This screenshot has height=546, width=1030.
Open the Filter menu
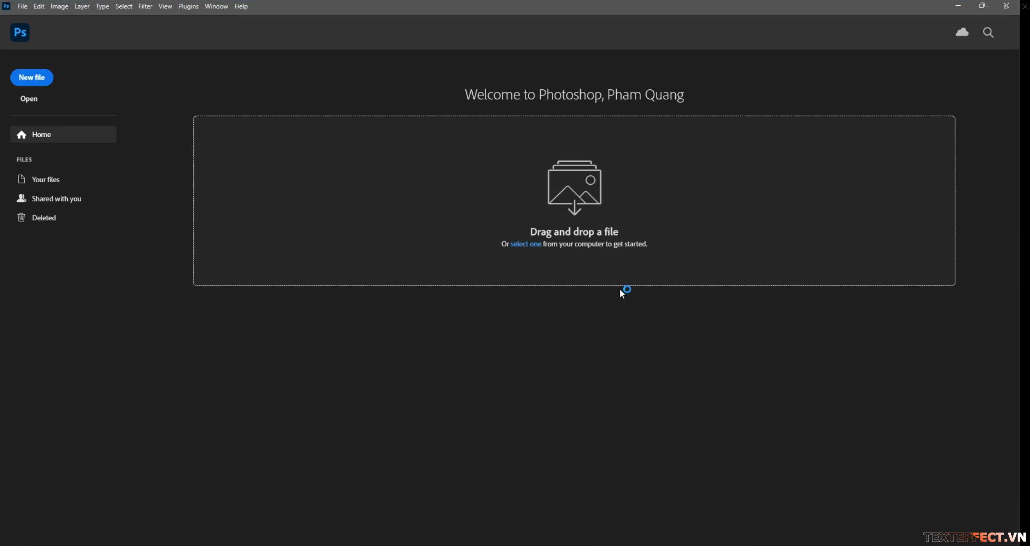pyautogui.click(x=145, y=6)
